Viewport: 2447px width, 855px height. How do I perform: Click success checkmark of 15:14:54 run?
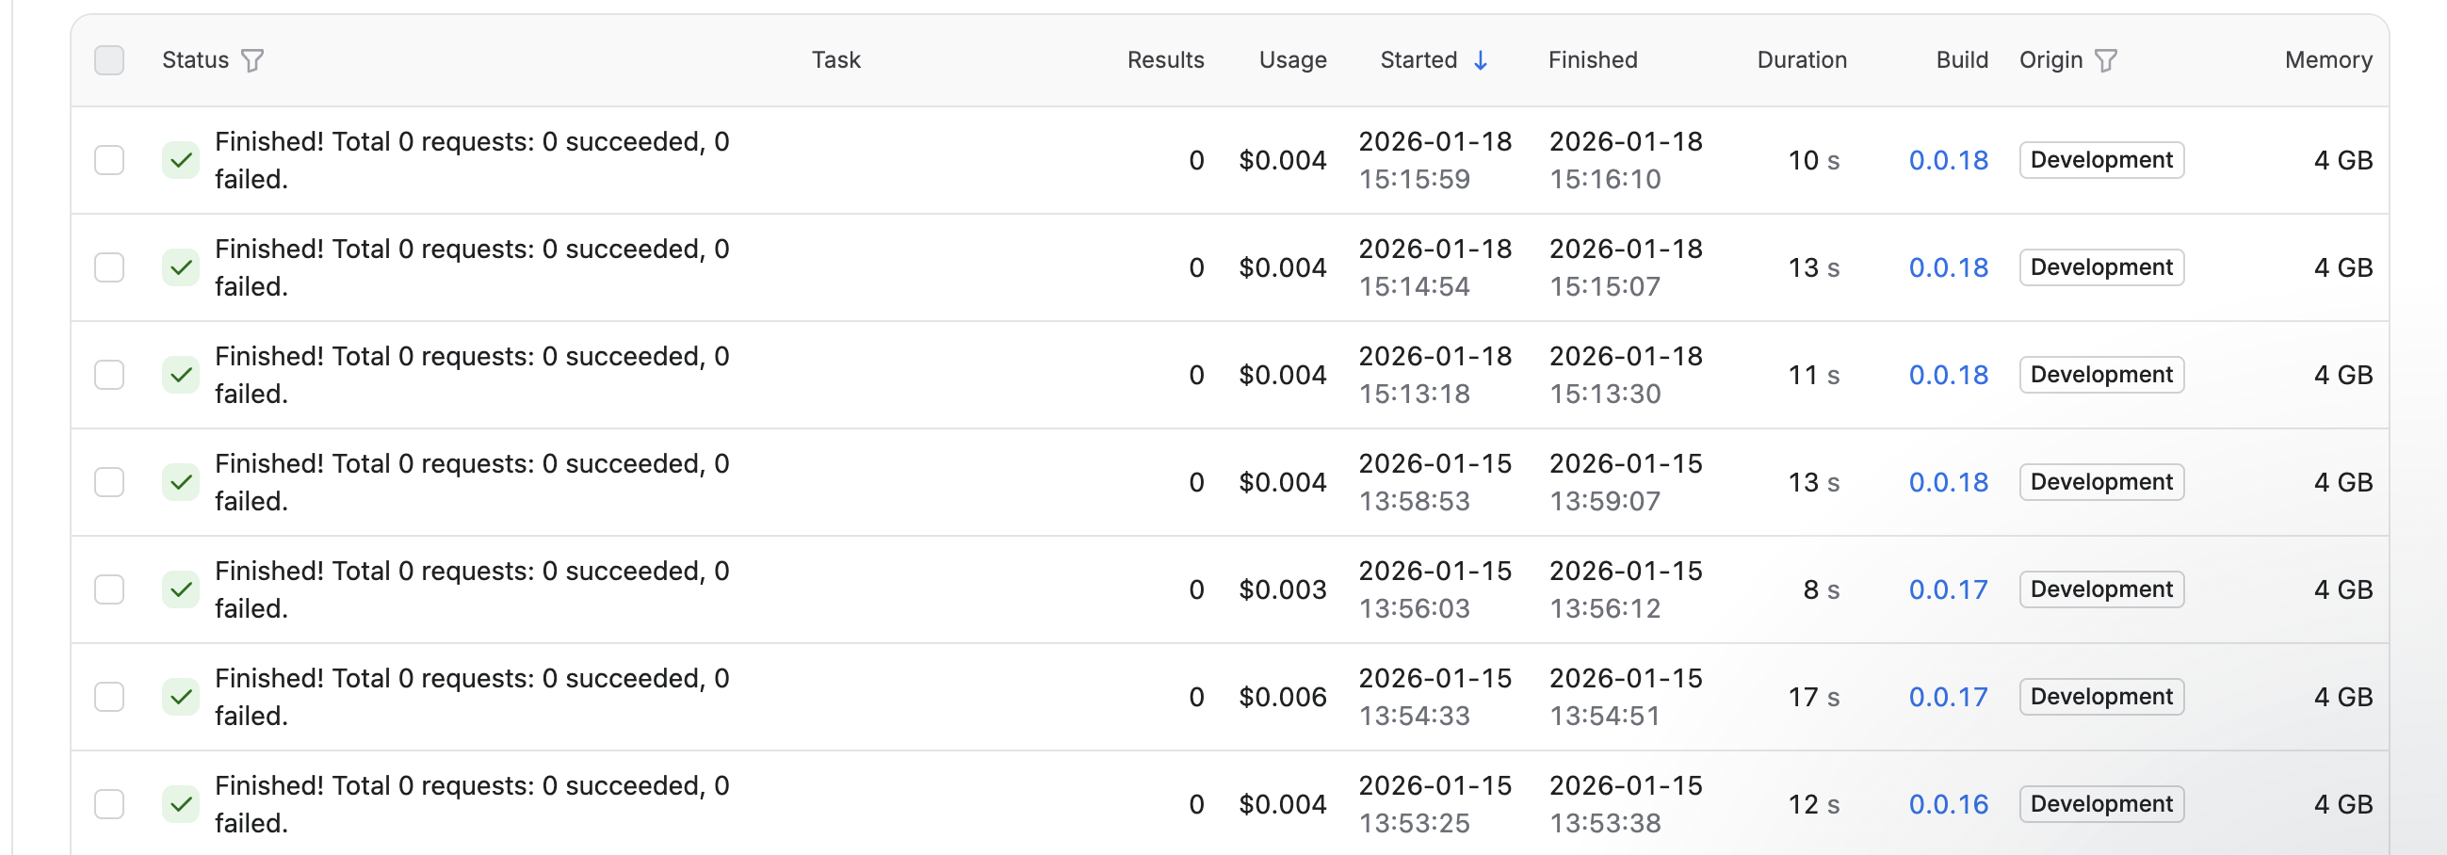pos(181,268)
